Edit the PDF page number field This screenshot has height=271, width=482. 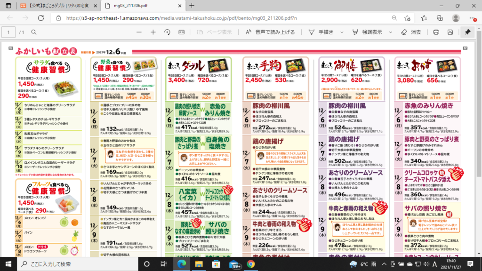pos(8,32)
